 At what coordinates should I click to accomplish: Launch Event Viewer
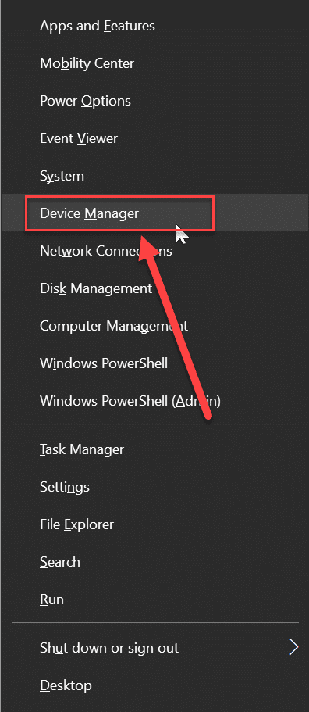[154, 138]
